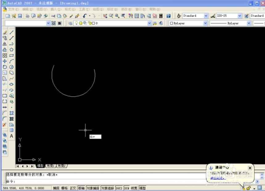Open the undo history dropdown arrow
This screenshot has width=265, height=191.
tap(90, 16)
